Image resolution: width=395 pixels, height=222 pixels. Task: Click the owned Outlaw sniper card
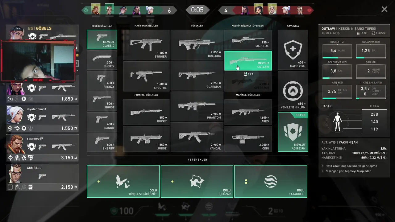[248, 61]
